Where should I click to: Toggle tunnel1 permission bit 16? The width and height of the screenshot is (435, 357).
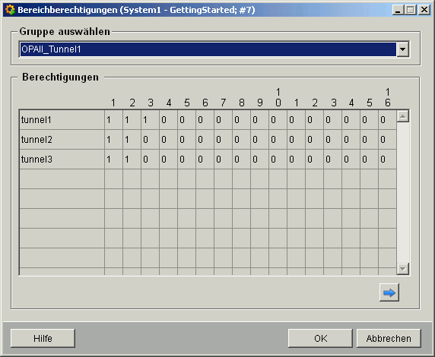[x=387, y=120]
